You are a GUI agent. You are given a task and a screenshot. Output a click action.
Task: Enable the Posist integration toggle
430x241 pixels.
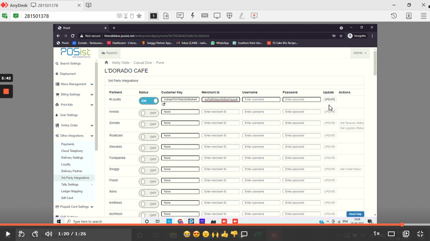[x=149, y=181]
